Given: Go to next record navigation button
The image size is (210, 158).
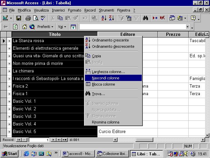Looking at the screenshot, I should tap(53, 140).
